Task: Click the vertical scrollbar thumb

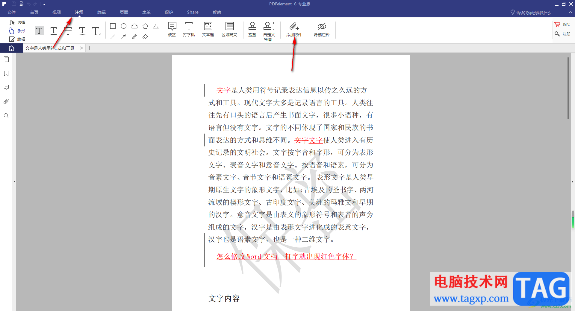Action: (568, 88)
